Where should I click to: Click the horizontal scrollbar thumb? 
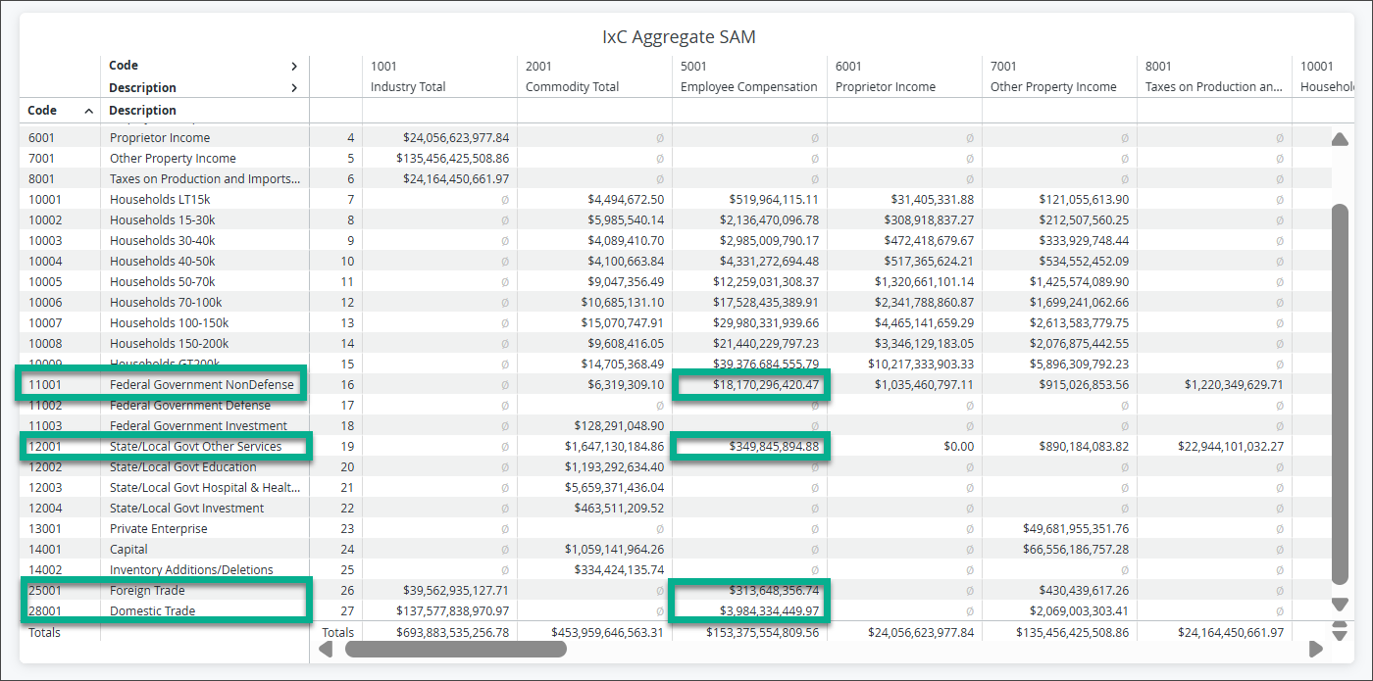[456, 649]
